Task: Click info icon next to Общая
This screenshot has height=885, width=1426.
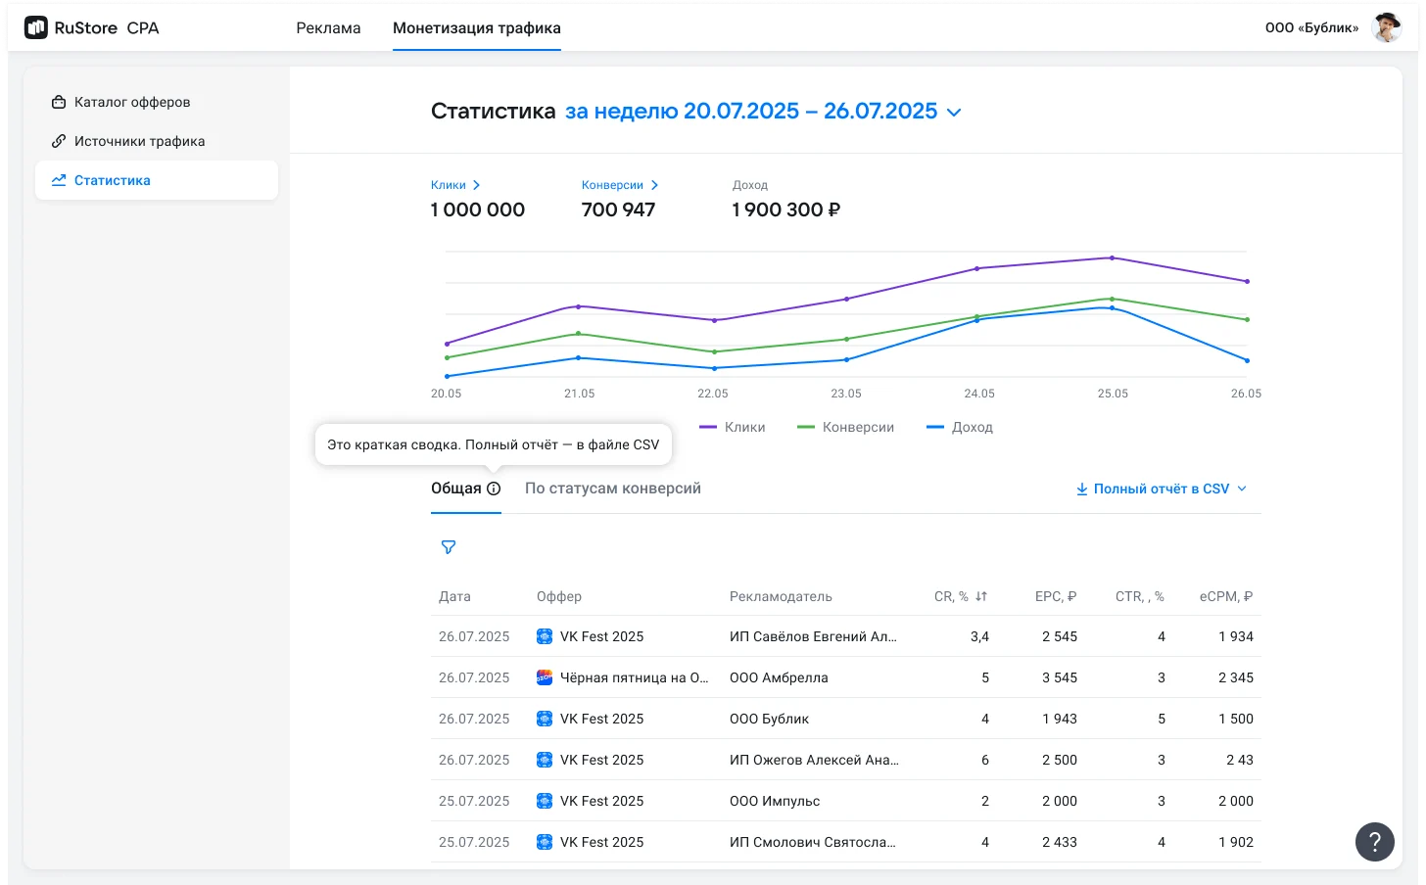Action: pos(494,489)
